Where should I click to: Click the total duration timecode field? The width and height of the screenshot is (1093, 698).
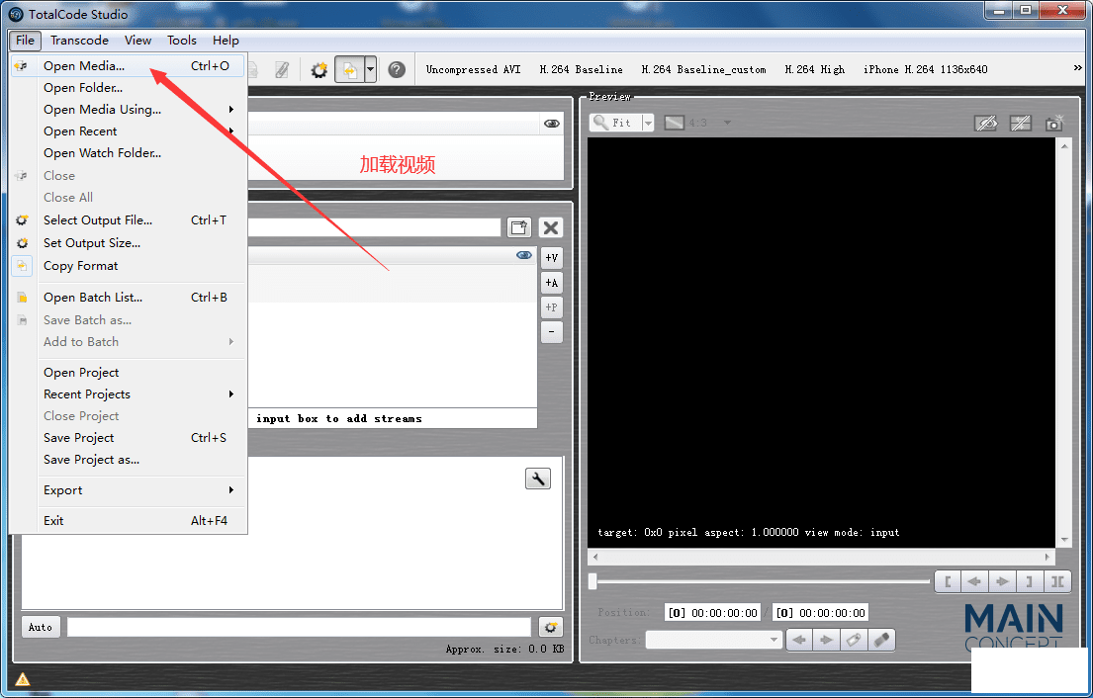tap(820, 613)
